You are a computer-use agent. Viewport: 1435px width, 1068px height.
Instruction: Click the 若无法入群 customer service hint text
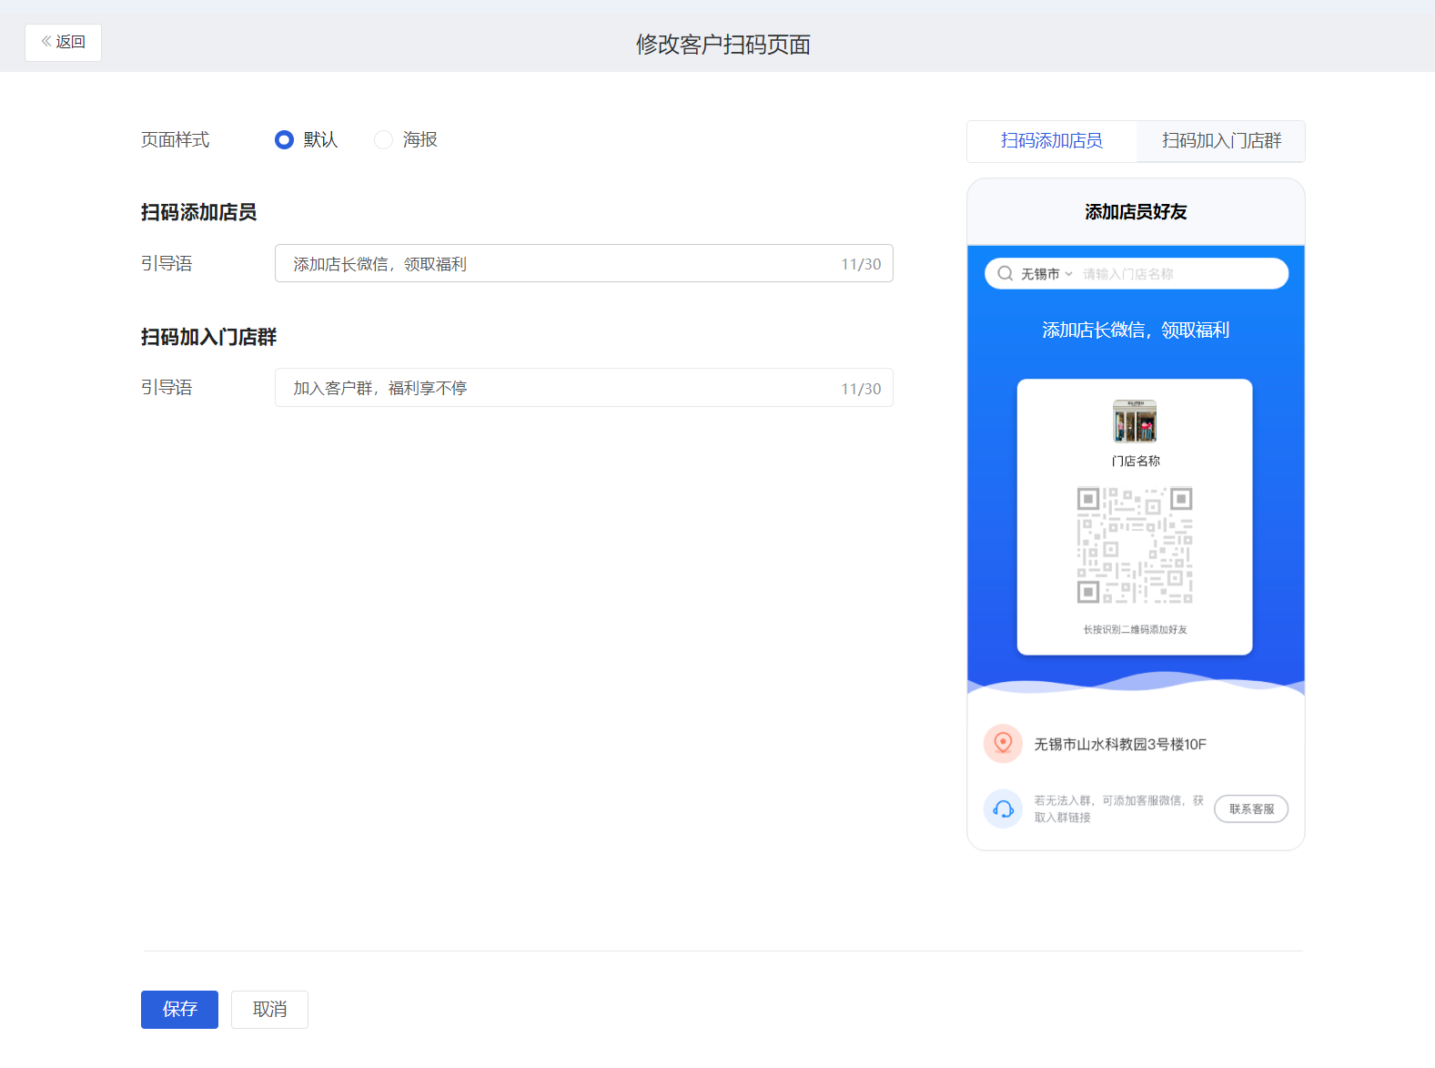pyautogui.click(x=1118, y=809)
